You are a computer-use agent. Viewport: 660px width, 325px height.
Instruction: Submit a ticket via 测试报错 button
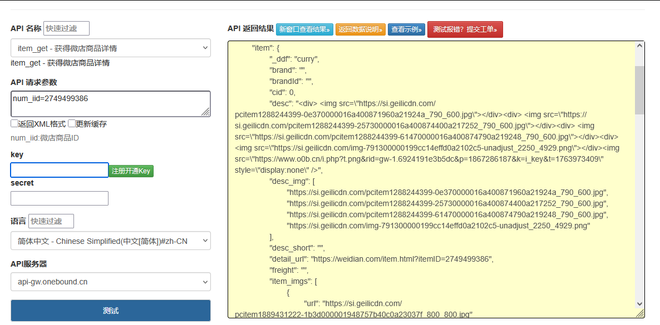click(465, 29)
